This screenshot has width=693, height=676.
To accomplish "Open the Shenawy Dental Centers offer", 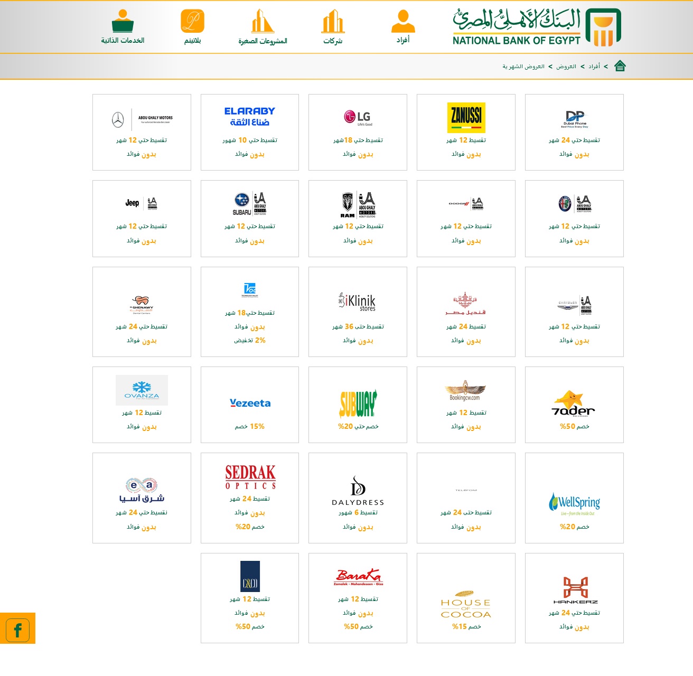I will [142, 312].
